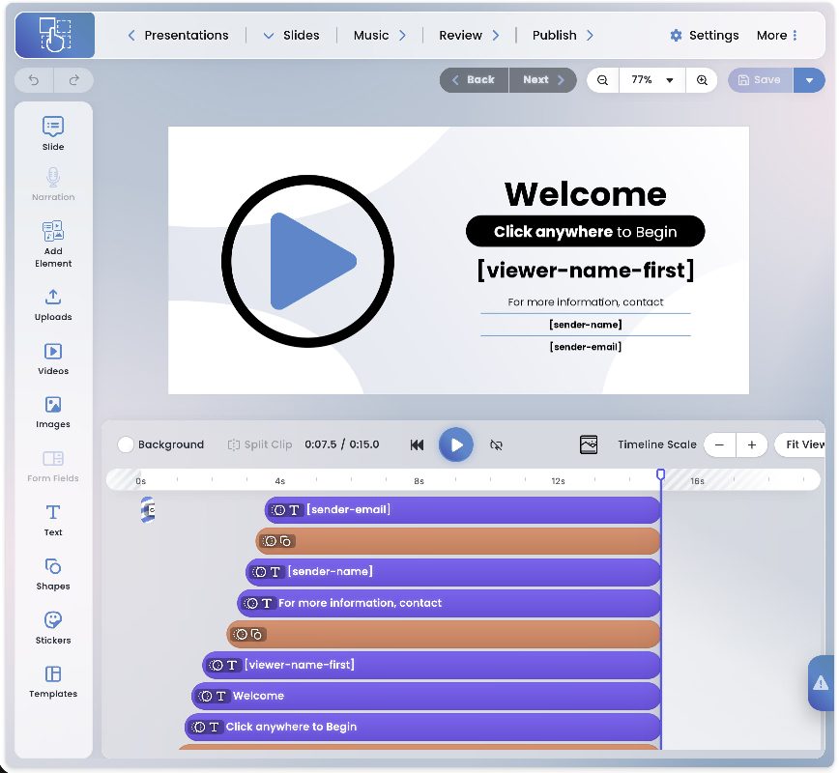Click the 'Click anywhere to Begin' pill on canvas
The image size is (839, 773).
(x=586, y=231)
